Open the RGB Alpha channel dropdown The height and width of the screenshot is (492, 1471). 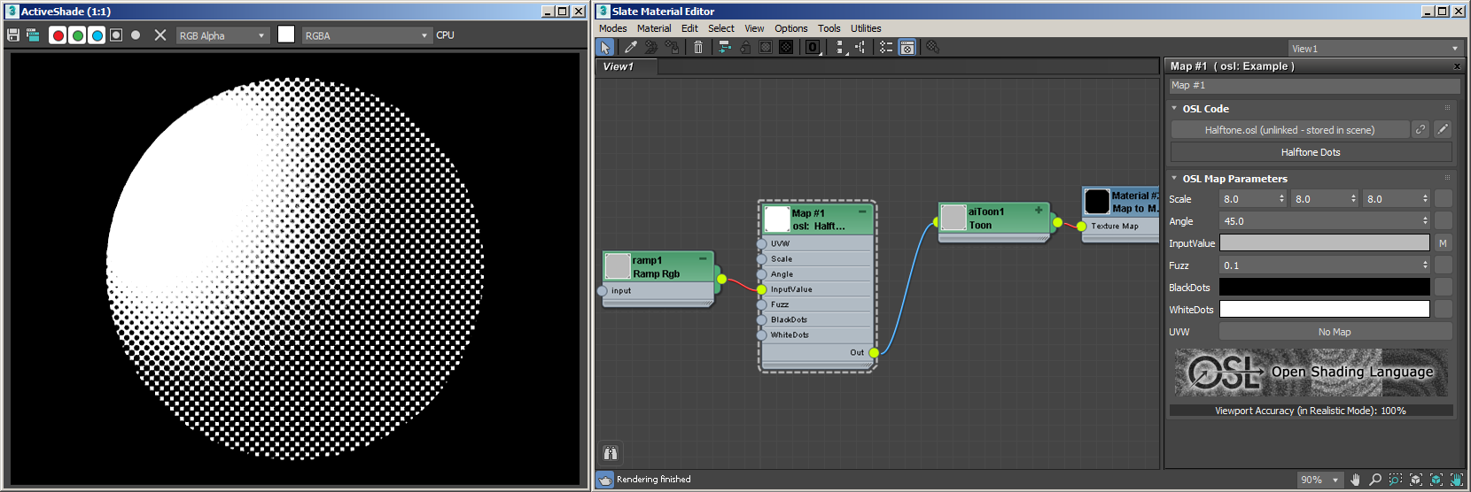point(222,35)
